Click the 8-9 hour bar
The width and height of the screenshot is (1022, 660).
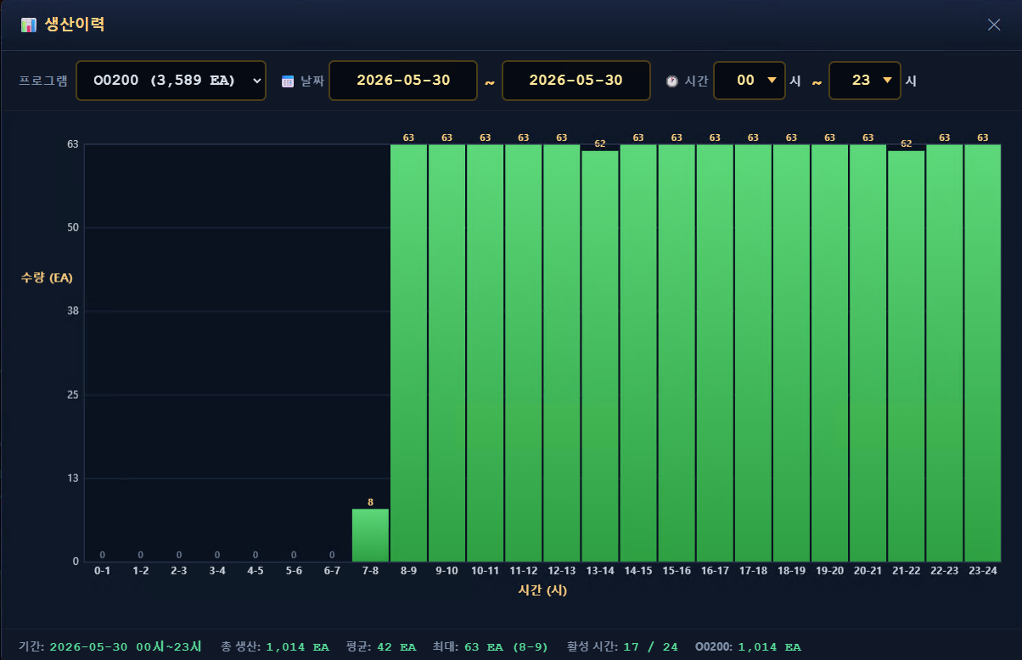click(x=408, y=353)
